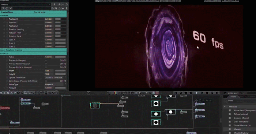Jump to end with the skip-forward control
The width and height of the screenshot is (256, 134).
pos(217,93)
